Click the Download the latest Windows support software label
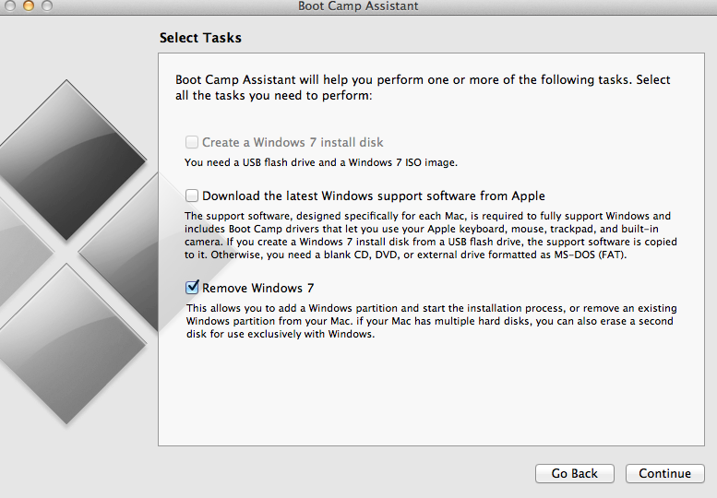Viewport: 717px width, 498px height. point(374,196)
